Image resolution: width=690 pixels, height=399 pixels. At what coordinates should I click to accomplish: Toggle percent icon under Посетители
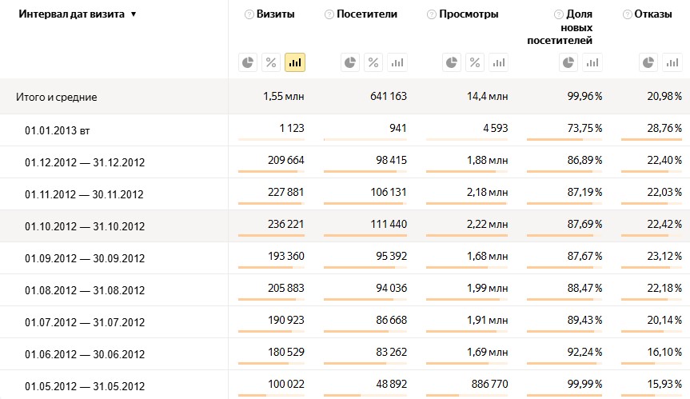click(373, 62)
